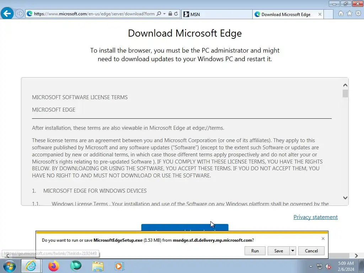The height and width of the screenshot is (273, 364).
Task: Click the Download Microsoft Edge heading
Action: coord(185,33)
